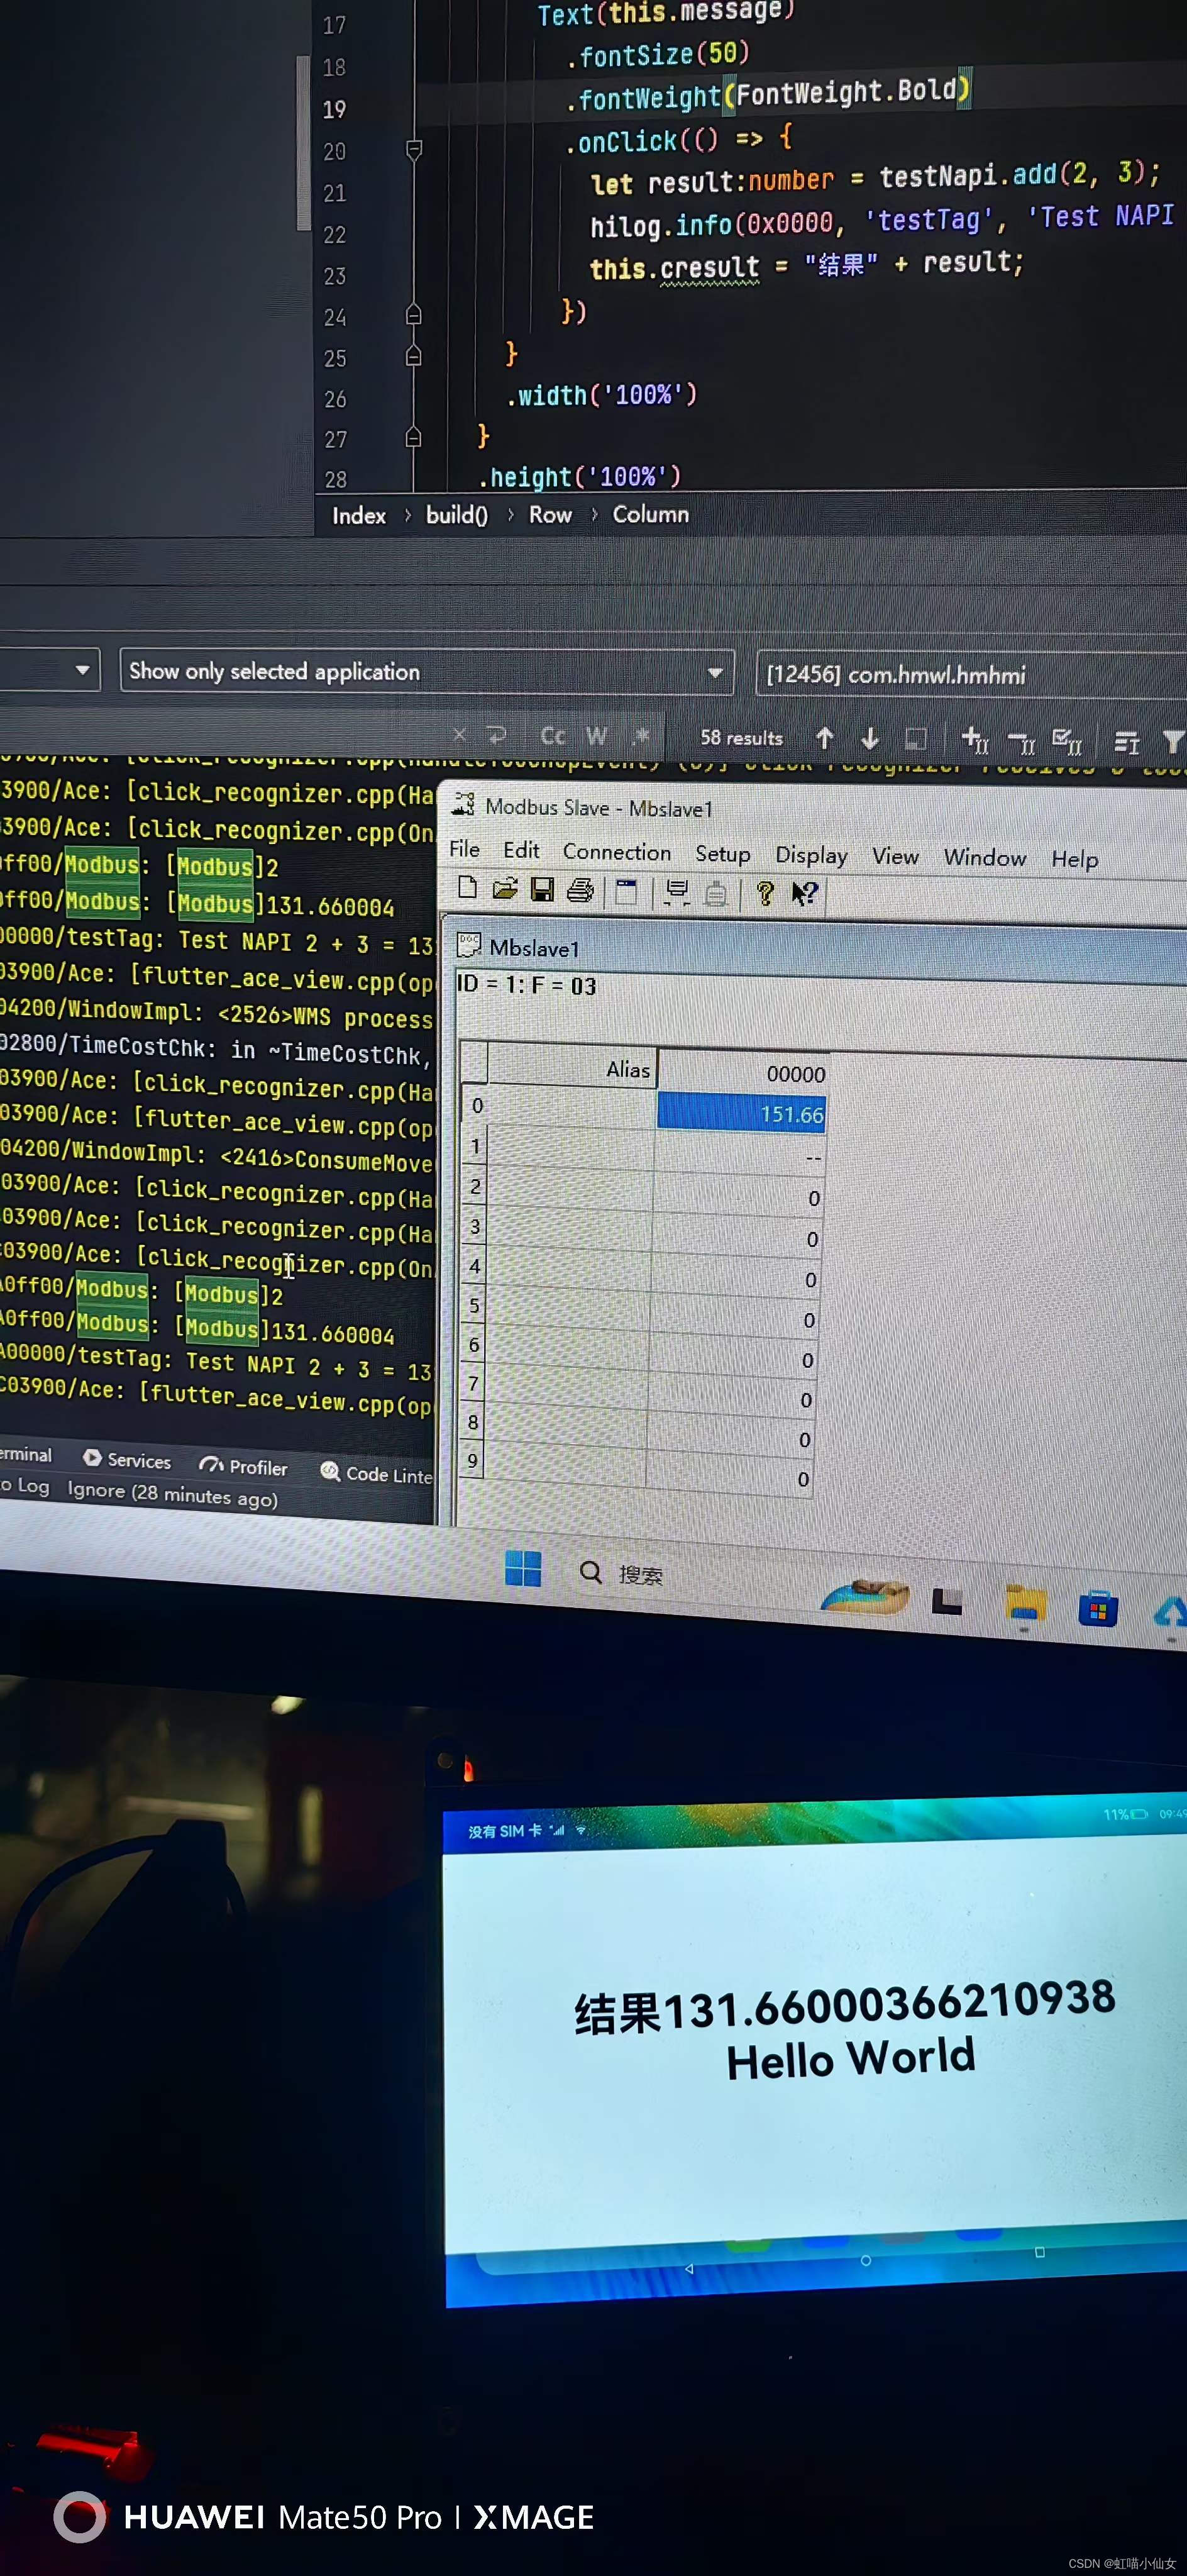Screen dimensions: 1187x2576
Task: Open Microsoft Store from the taskbar
Action: pyautogui.click(x=1098, y=1609)
